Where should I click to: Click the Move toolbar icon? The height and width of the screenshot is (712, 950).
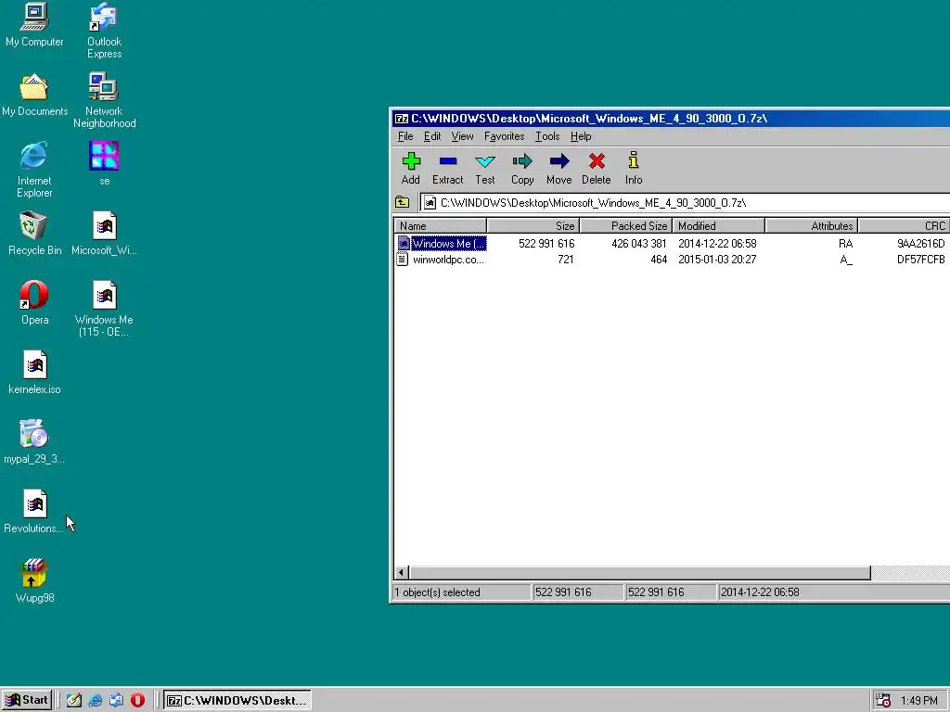pos(559,169)
